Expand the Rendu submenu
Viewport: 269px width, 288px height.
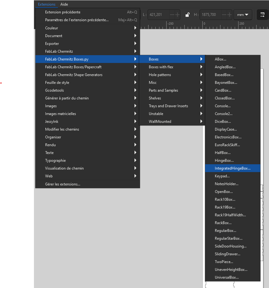point(88,145)
